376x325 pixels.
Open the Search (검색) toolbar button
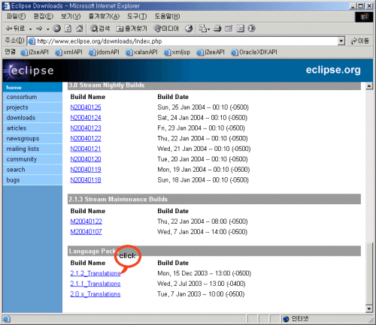click(x=100, y=29)
